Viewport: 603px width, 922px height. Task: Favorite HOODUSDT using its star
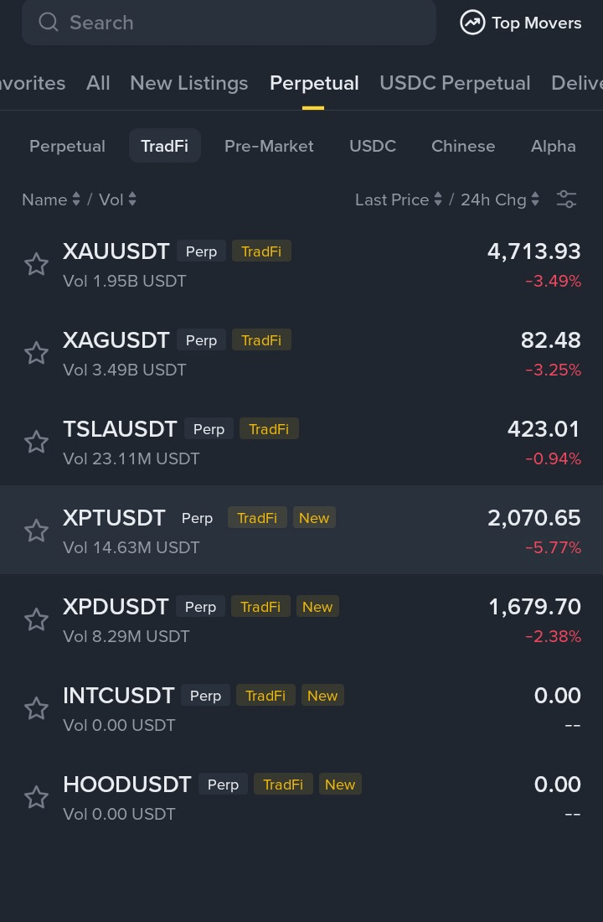click(x=36, y=798)
